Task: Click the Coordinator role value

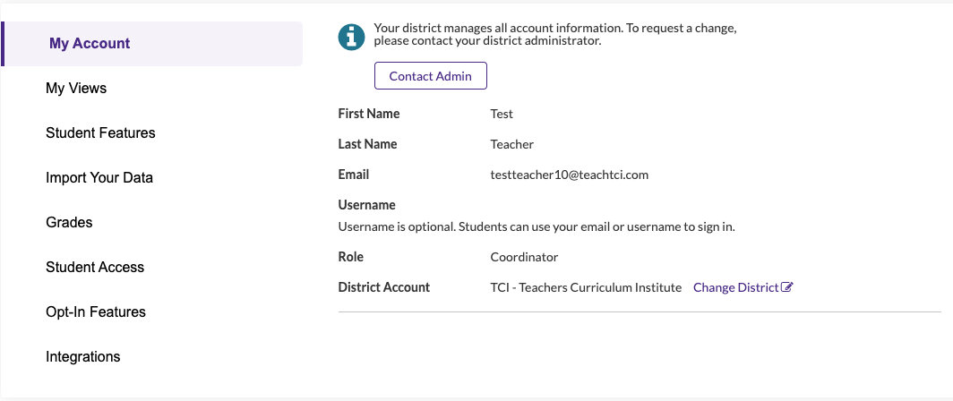Action: tap(524, 257)
